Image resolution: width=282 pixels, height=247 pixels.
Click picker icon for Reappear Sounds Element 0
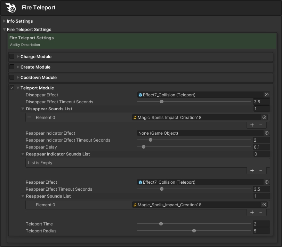click(264, 205)
